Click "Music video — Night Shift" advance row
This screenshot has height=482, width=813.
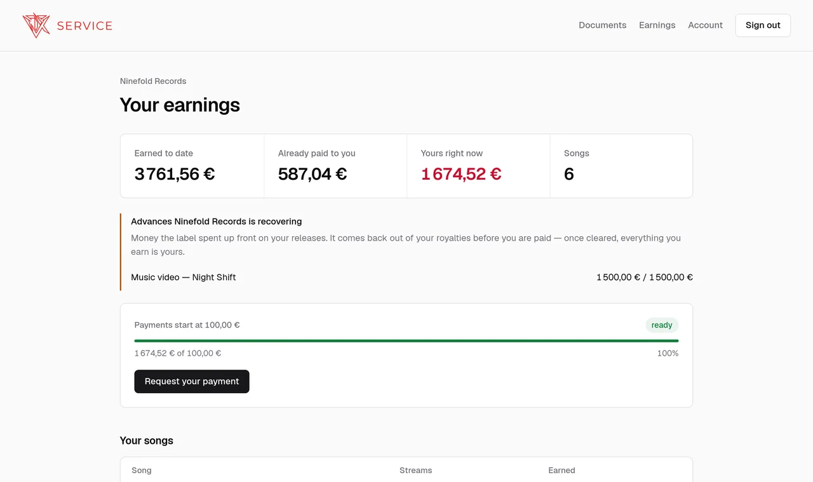tap(412, 278)
